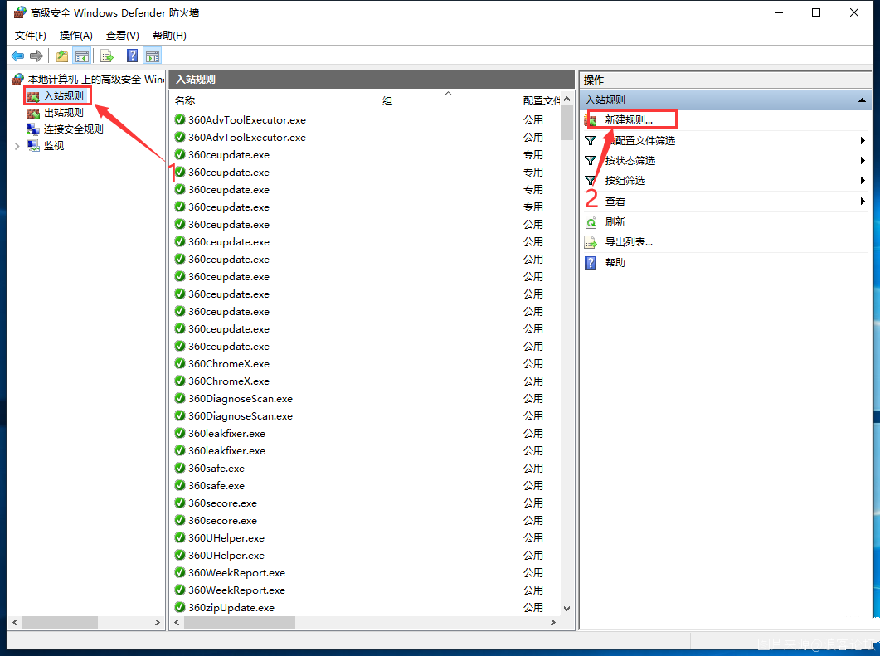Click 新建规则... in the actions pane
Viewport: 880px width, 656px height.
[629, 120]
